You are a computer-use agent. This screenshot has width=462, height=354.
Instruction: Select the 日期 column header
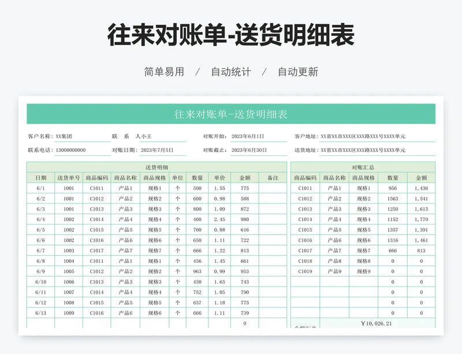click(x=40, y=178)
